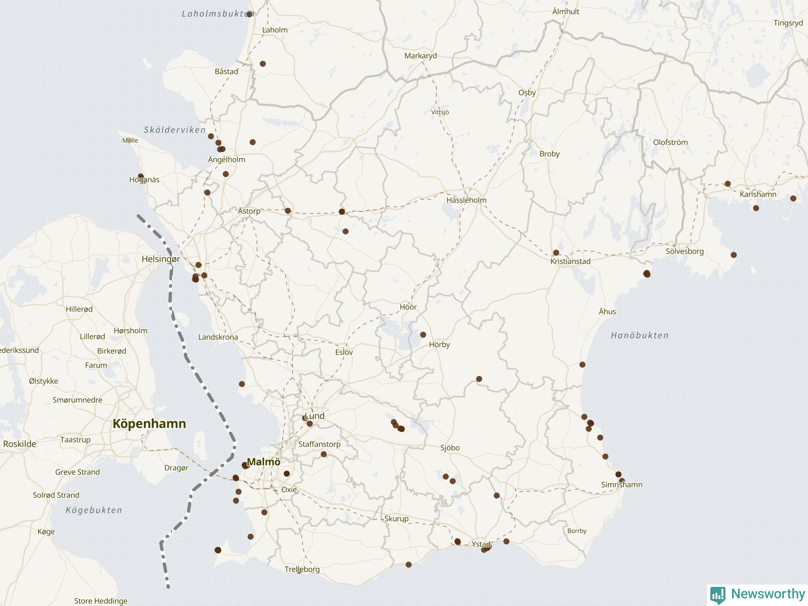Click the Markaryd label
This screenshot has height=606, width=808.
click(420, 56)
